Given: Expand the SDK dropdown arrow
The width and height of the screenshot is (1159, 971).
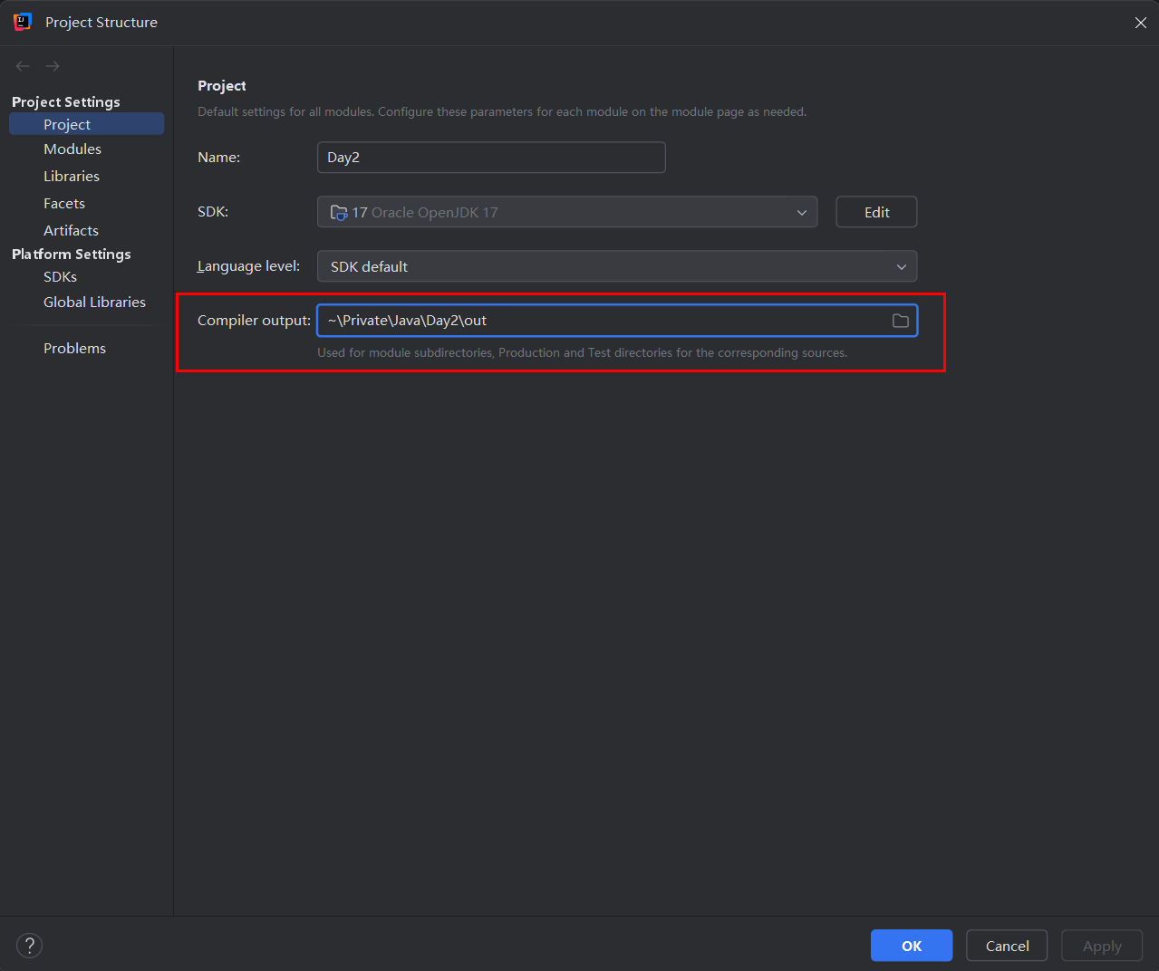Looking at the screenshot, I should pyautogui.click(x=802, y=213).
